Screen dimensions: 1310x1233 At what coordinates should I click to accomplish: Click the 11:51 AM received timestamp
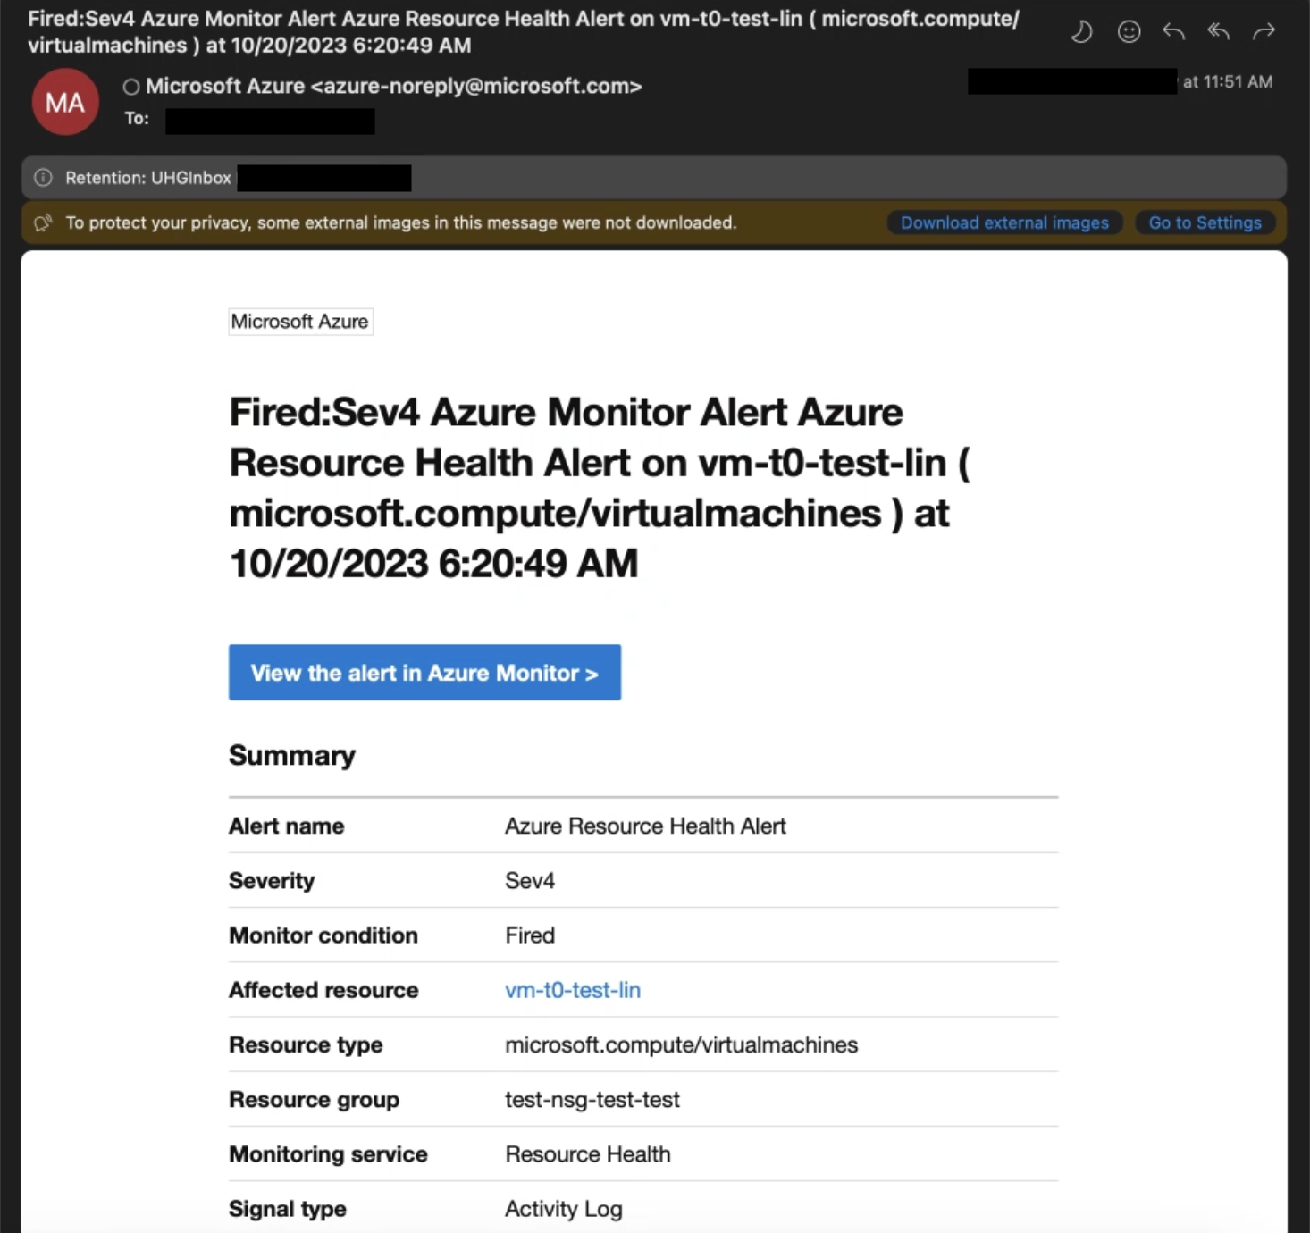pos(1228,82)
